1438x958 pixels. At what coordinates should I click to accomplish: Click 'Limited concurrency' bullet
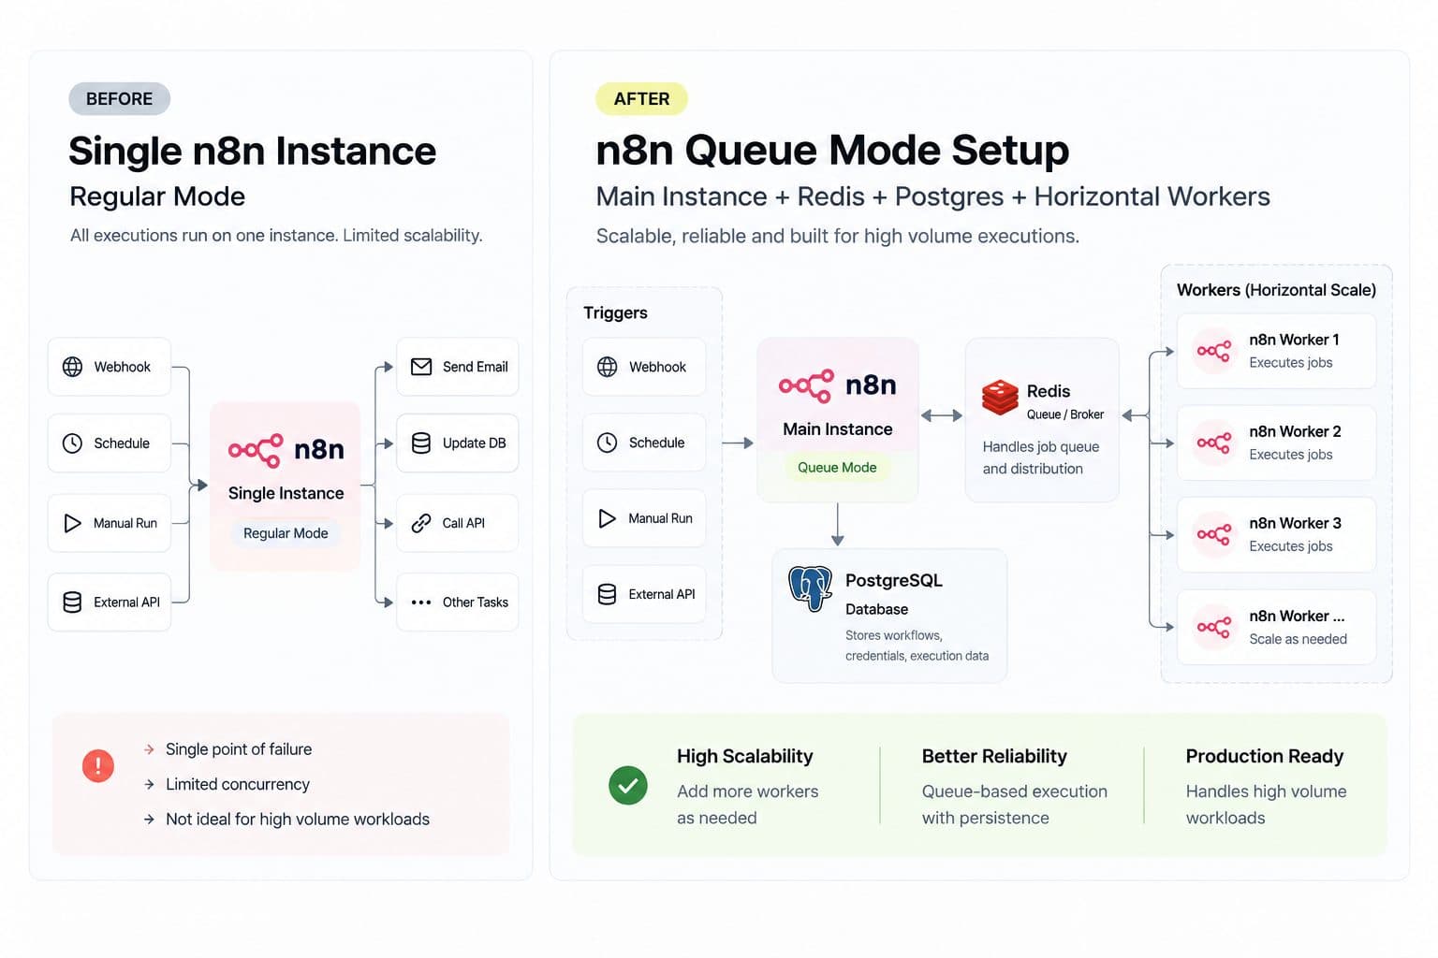click(238, 784)
